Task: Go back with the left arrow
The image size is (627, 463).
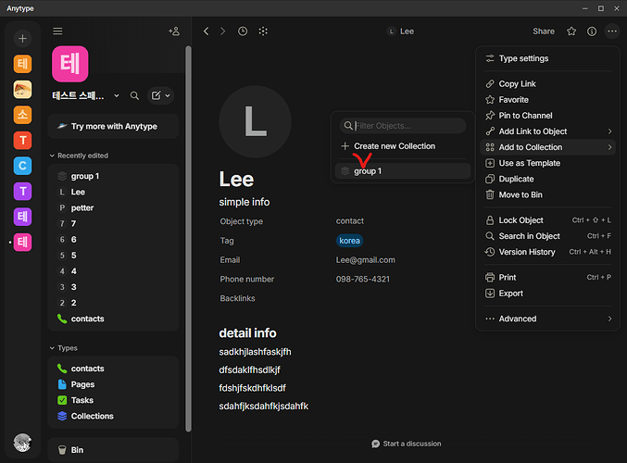Action: point(206,31)
